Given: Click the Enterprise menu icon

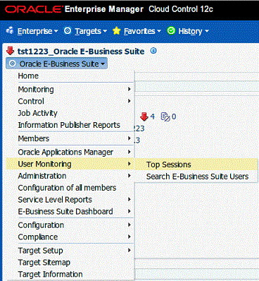Looking at the screenshot, I should click(x=10, y=31).
